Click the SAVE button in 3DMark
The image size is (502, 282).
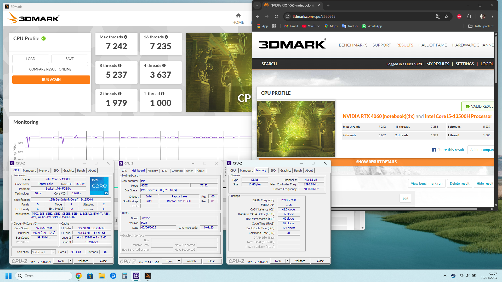(70, 59)
